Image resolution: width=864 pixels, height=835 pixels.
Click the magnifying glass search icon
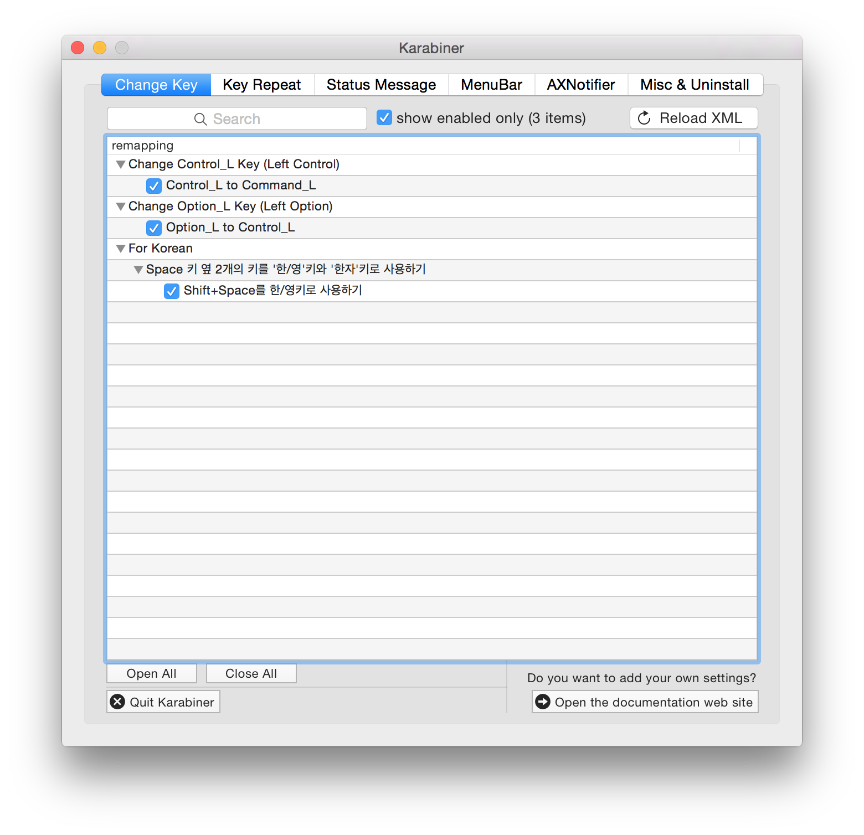(200, 119)
